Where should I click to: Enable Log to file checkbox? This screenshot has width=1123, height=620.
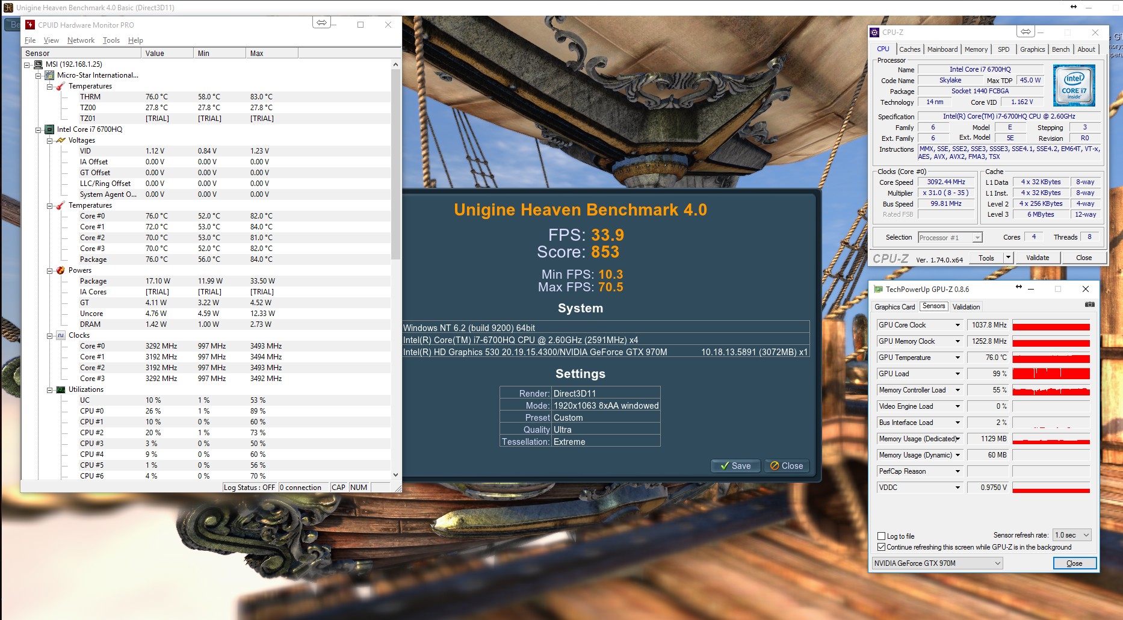click(x=882, y=536)
